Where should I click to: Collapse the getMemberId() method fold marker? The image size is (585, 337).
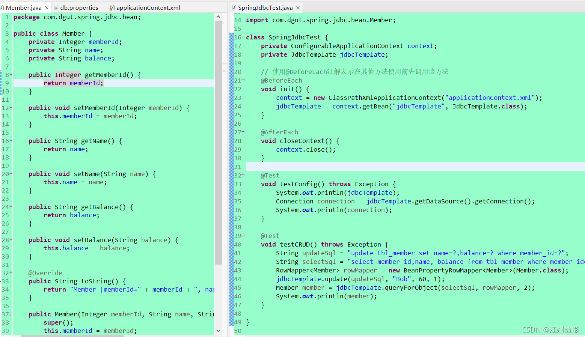click(x=11, y=75)
